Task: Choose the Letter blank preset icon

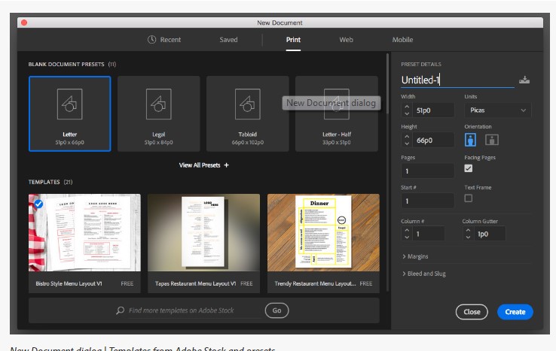Action: coord(69,106)
